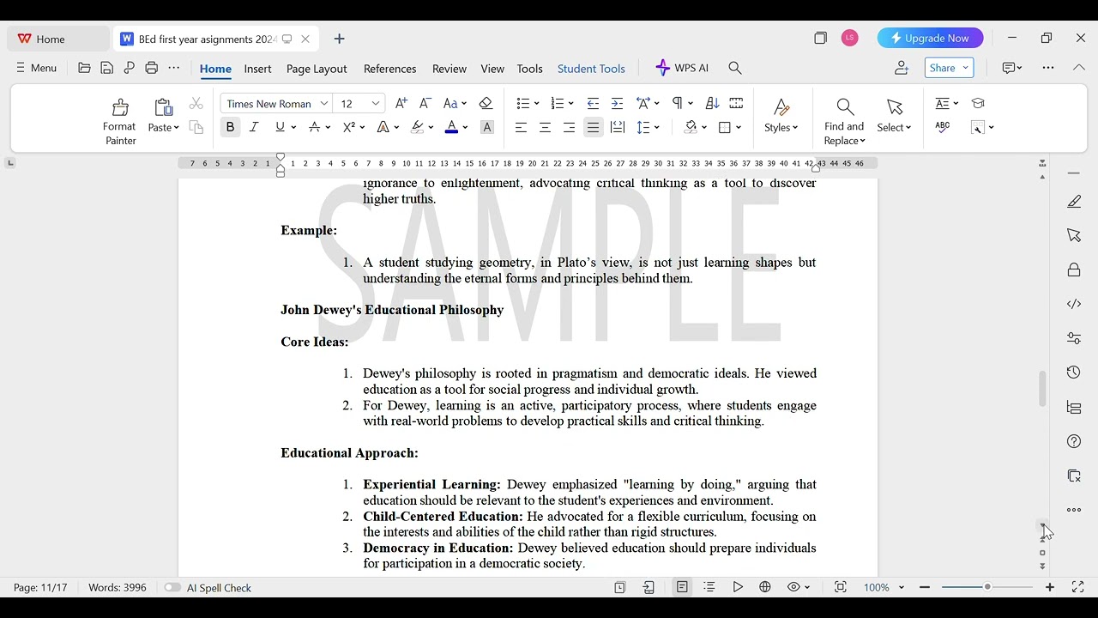Switch to the References tab
This screenshot has width=1098, height=618.
tap(389, 69)
